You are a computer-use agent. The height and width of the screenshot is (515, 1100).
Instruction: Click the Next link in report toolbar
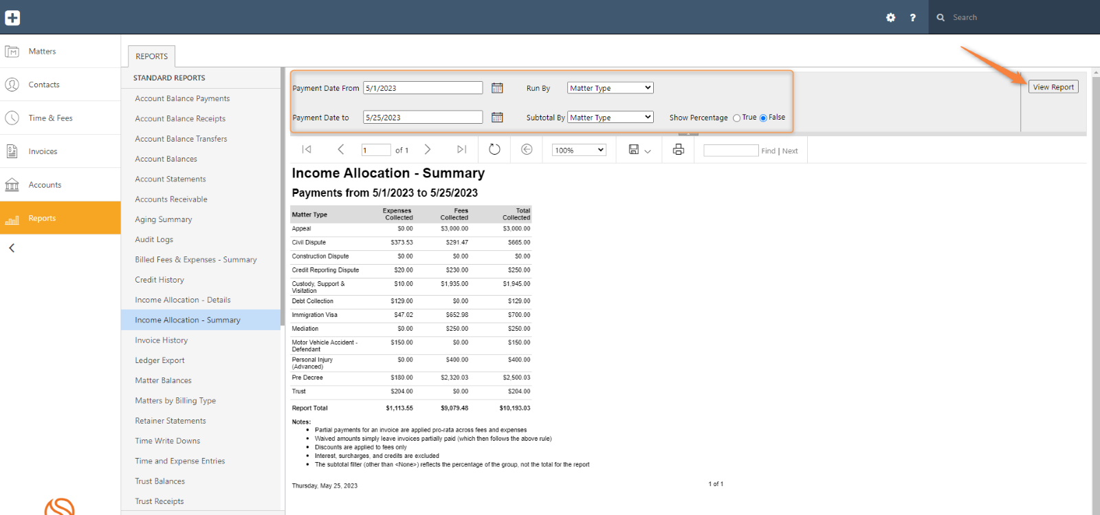pyautogui.click(x=790, y=151)
